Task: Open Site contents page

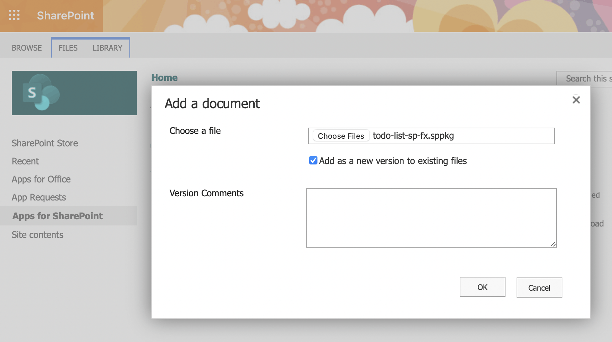Action: pos(37,235)
